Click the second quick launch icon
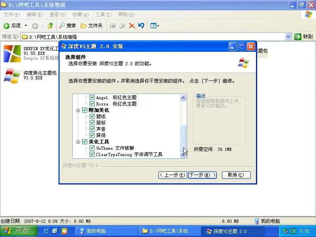The image size is (316, 237). point(55,231)
